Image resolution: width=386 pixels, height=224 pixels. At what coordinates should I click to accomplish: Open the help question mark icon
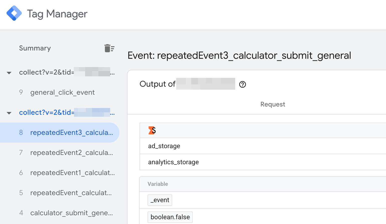point(242,84)
